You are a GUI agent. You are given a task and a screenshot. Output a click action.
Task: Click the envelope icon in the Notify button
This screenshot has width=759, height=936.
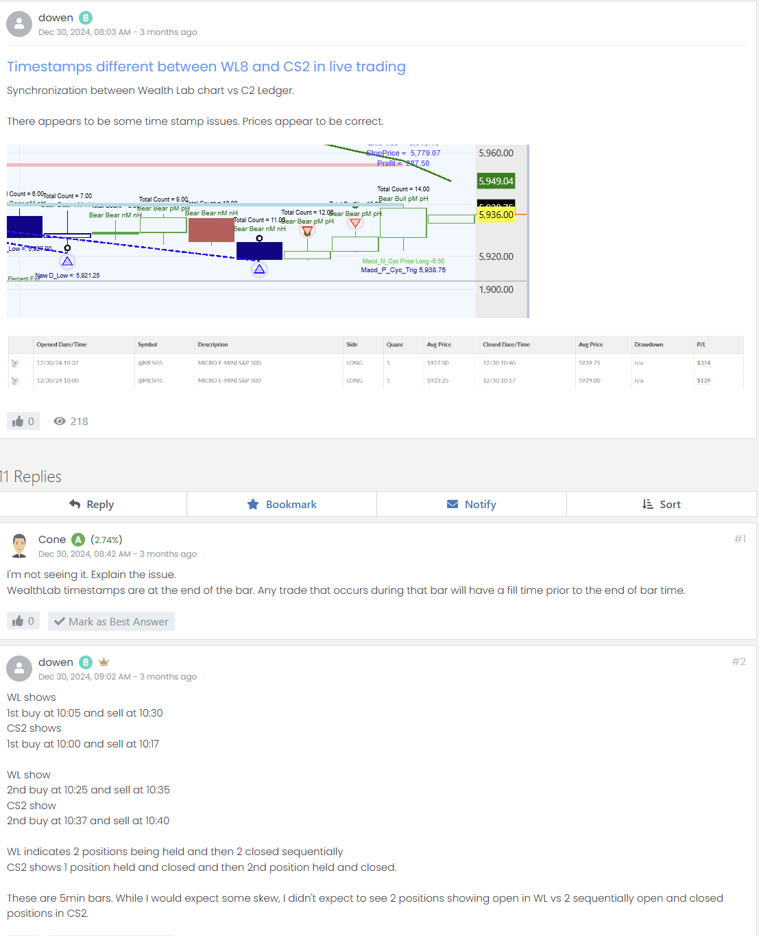453,504
